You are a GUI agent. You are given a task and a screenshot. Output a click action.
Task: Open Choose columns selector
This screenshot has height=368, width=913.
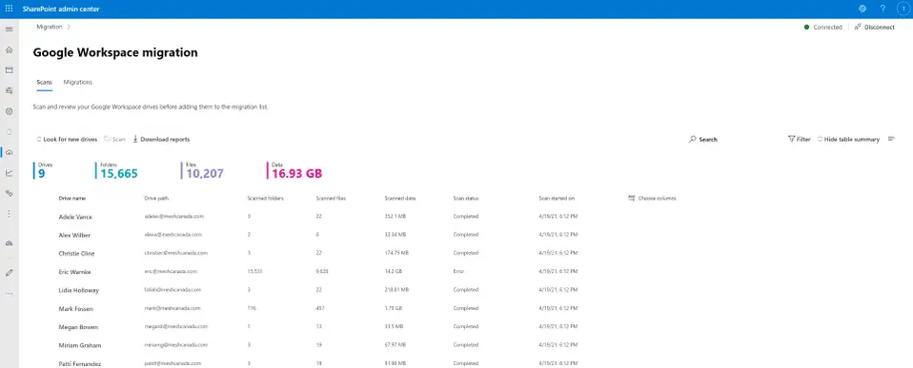[x=652, y=198]
